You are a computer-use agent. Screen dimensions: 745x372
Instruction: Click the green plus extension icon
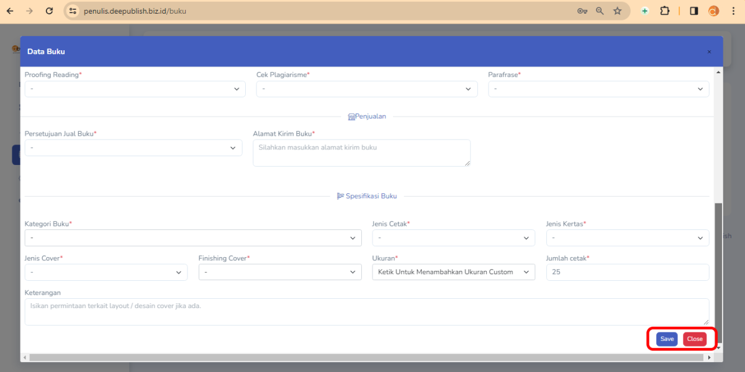(646, 11)
